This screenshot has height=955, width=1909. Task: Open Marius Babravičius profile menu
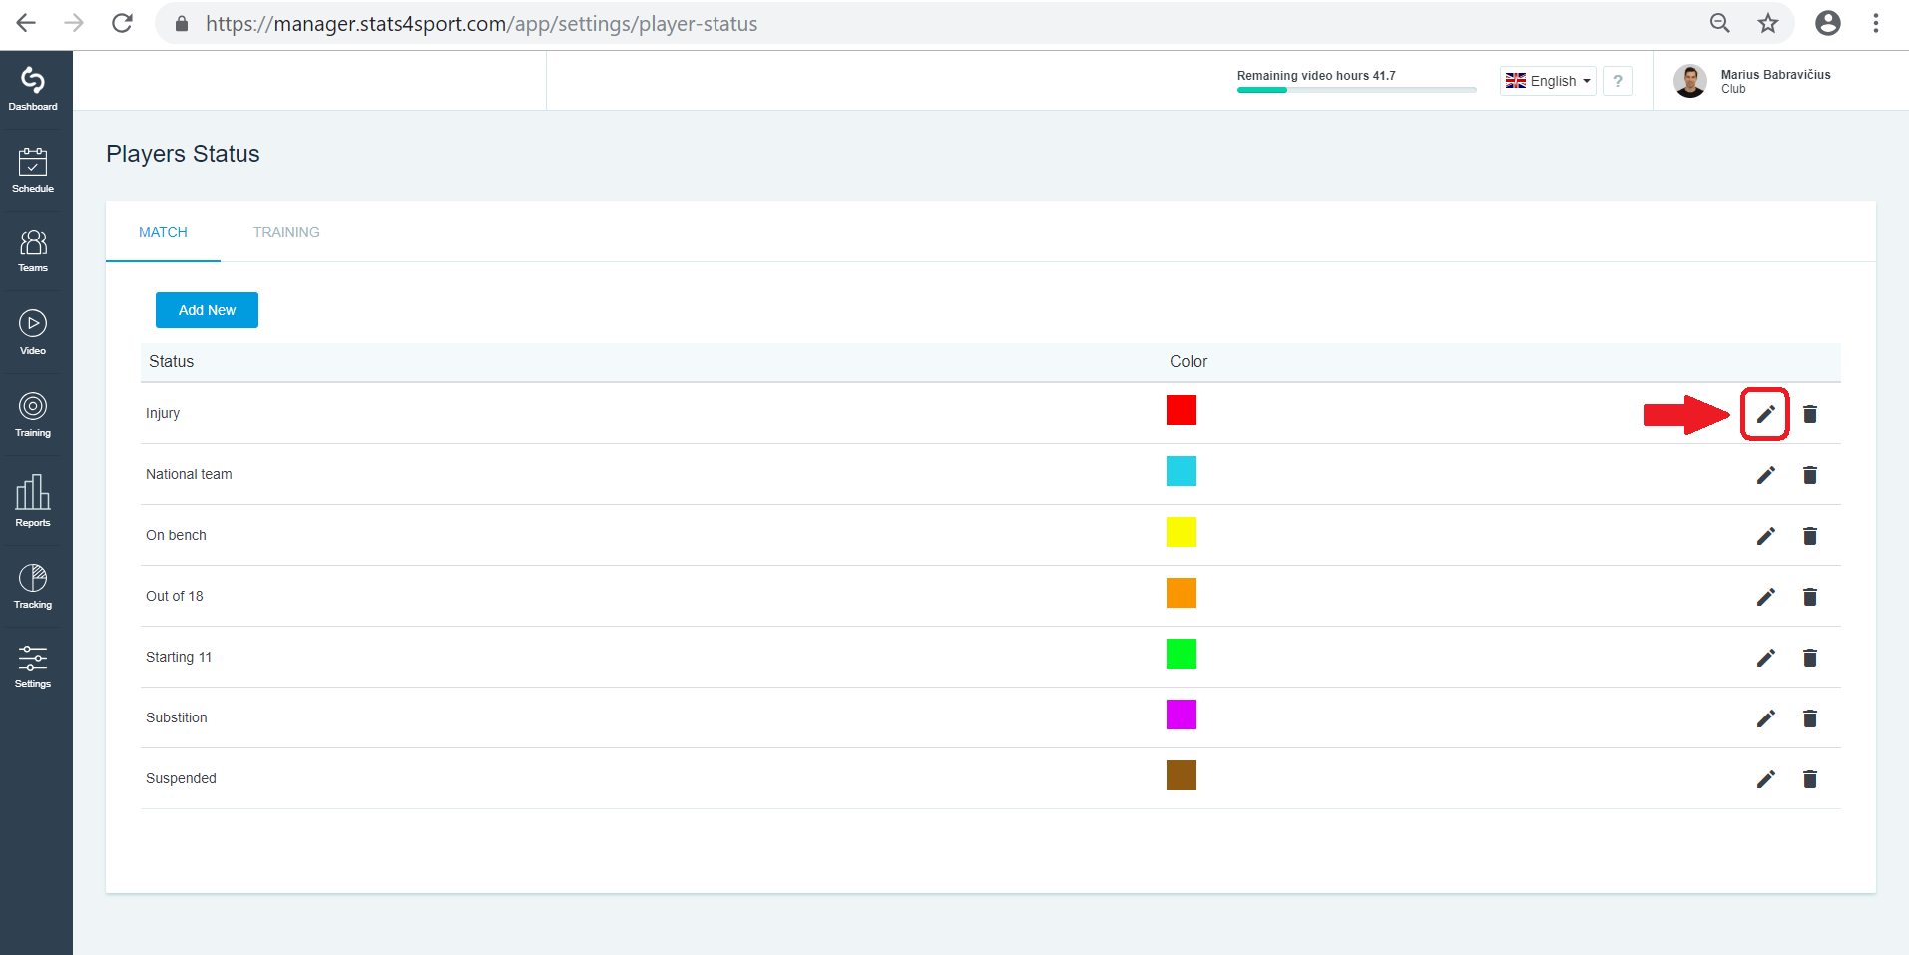(1754, 81)
